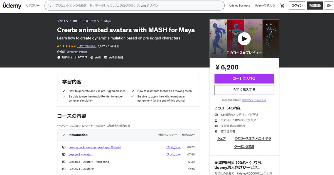This screenshot has height=175, width=334.
Task: Click プレビュー for Lesson 2
Action: tap(173, 154)
